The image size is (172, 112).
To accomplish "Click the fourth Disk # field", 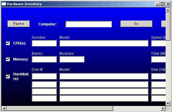I will tap(44, 98).
